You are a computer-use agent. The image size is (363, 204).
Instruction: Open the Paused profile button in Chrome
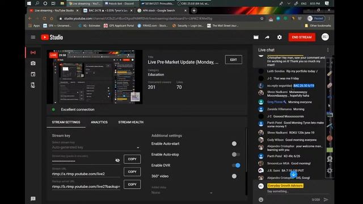pyautogui.click(x=316, y=19)
